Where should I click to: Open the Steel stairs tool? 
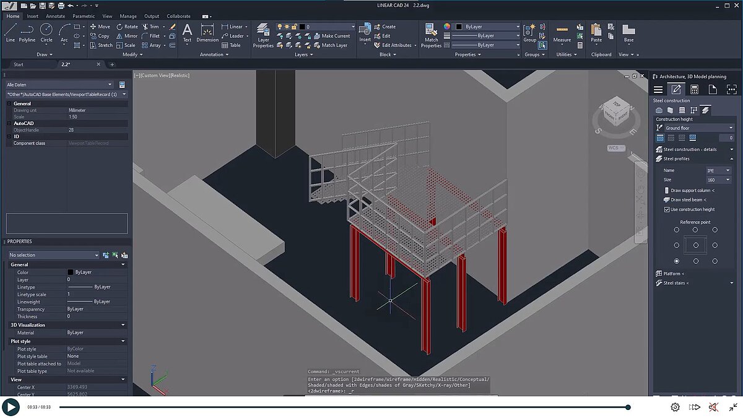pyautogui.click(x=675, y=283)
